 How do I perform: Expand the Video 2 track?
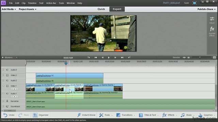coord(3,75)
